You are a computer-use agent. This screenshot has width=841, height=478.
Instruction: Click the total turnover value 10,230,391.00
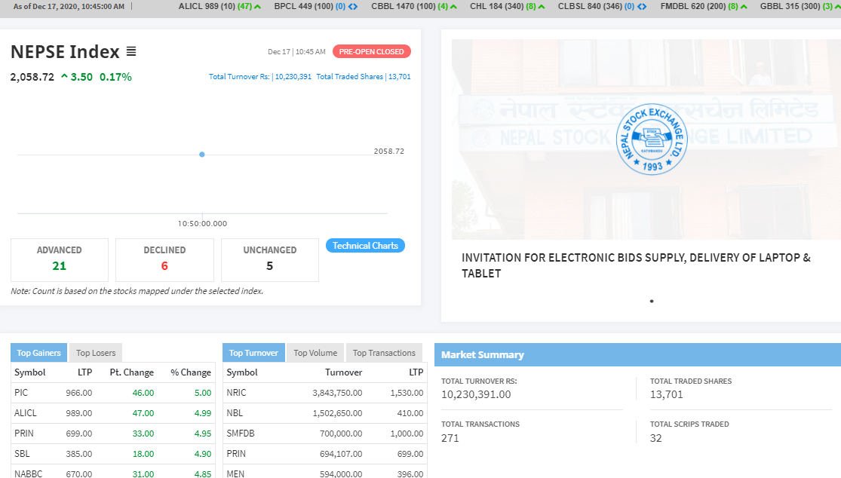point(476,394)
